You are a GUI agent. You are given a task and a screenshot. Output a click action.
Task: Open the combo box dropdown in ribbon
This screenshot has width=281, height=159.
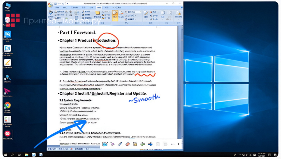[140, 12]
